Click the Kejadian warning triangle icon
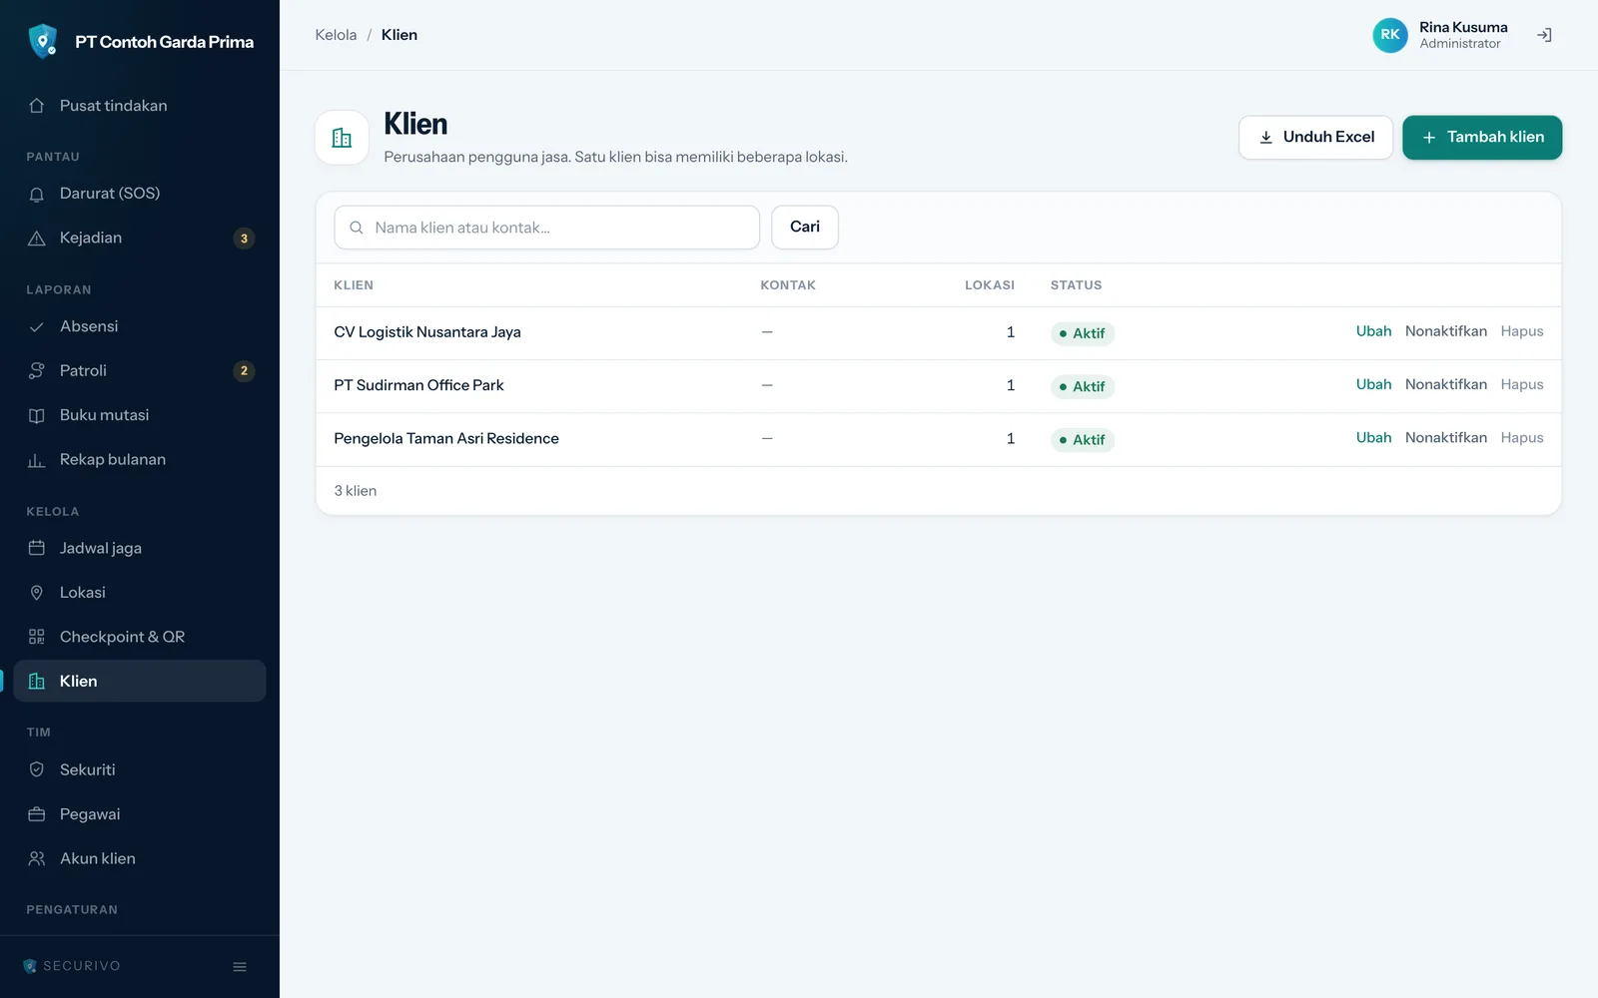The height and width of the screenshot is (998, 1598). coord(37,238)
